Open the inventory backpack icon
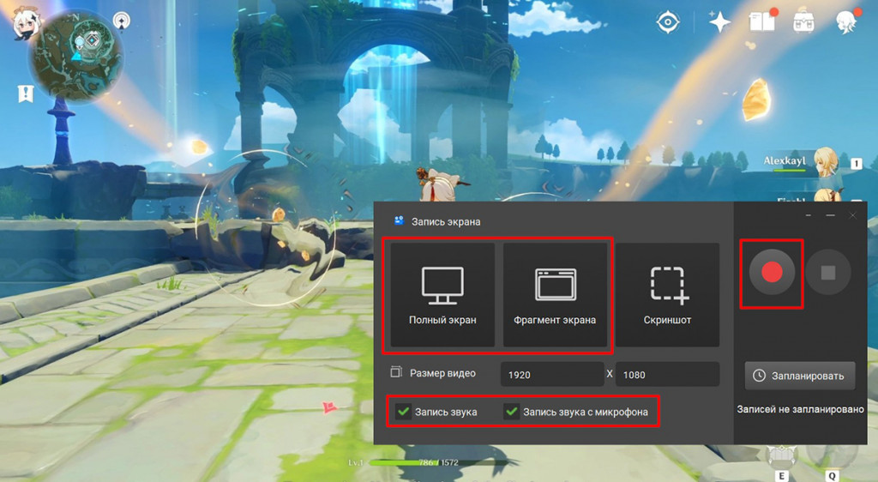 tap(803, 22)
